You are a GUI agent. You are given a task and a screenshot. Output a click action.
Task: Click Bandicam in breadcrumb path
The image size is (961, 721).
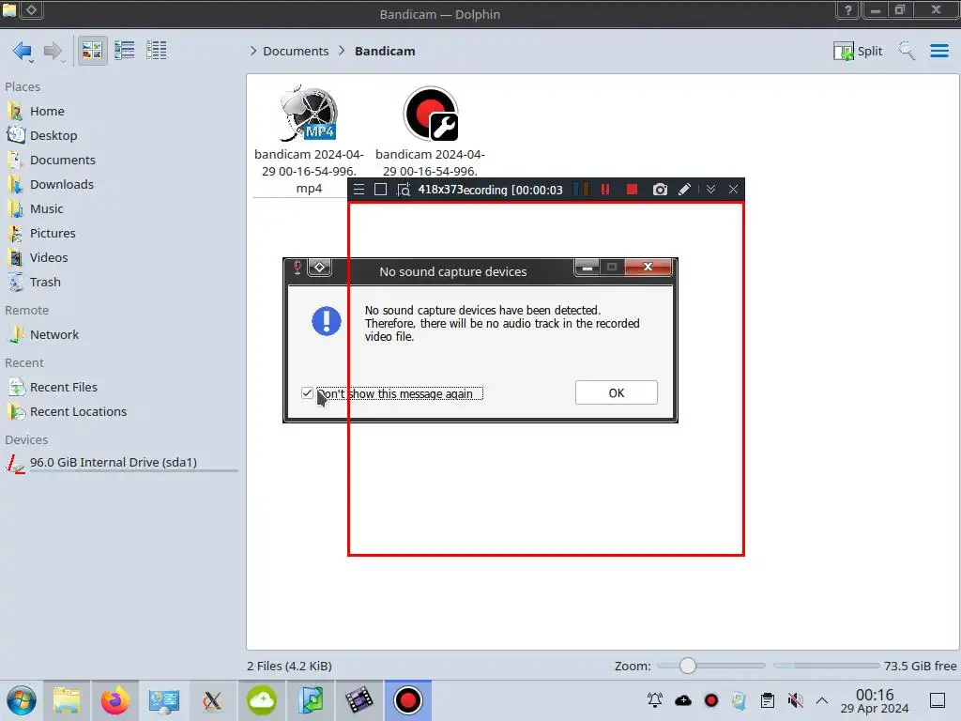tap(385, 51)
